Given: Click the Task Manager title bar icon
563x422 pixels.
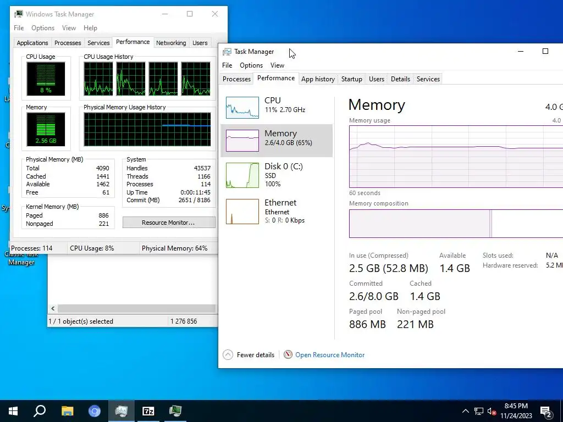Looking at the screenshot, I should pyautogui.click(x=227, y=52).
